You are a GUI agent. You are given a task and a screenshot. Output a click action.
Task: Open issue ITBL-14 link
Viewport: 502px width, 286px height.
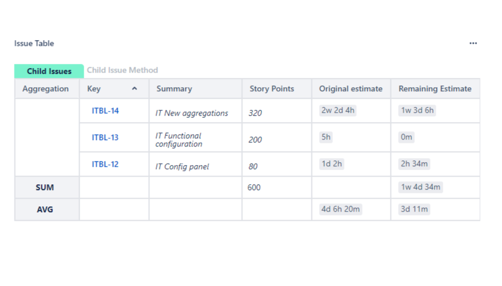pos(105,110)
